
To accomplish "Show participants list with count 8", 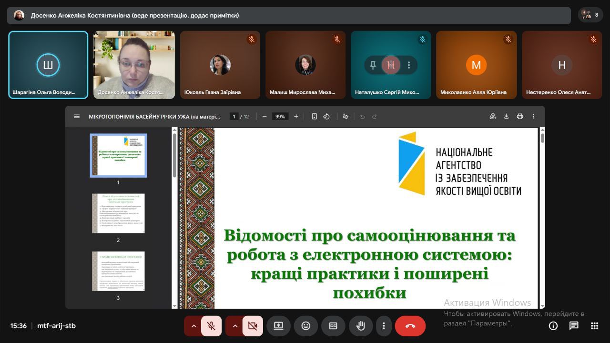I will (x=590, y=15).
